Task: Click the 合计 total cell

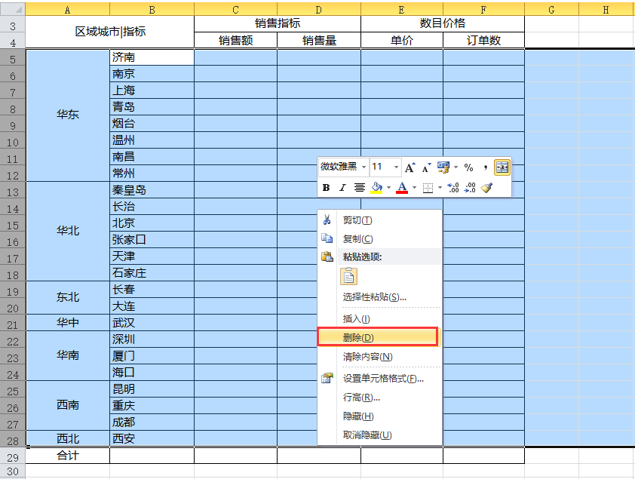Action: [x=67, y=456]
